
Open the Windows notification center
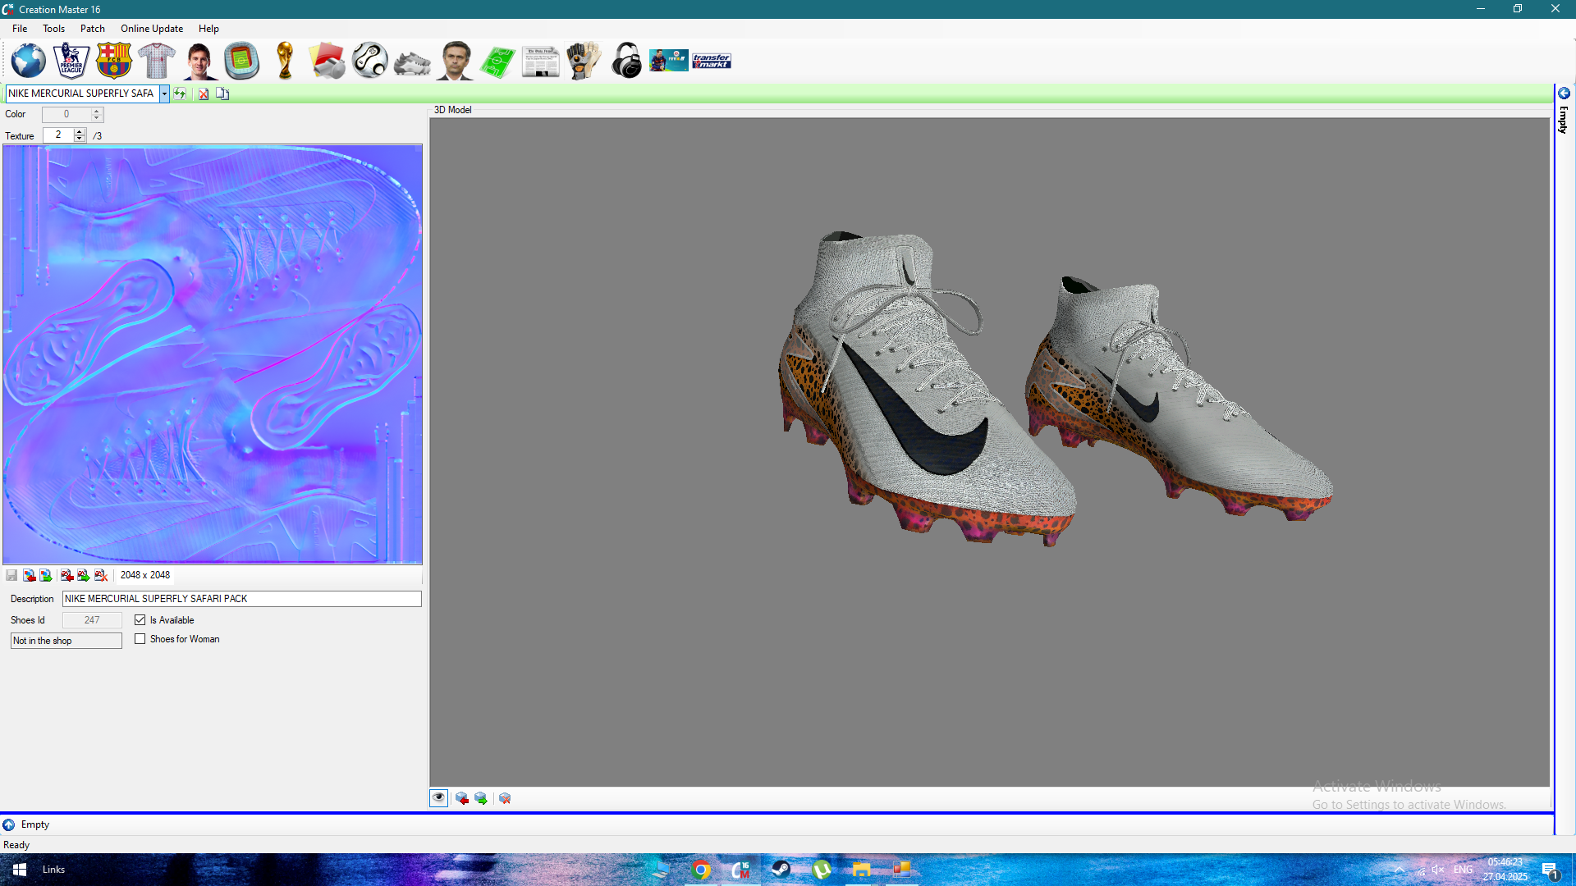(x=1550, y=870)
